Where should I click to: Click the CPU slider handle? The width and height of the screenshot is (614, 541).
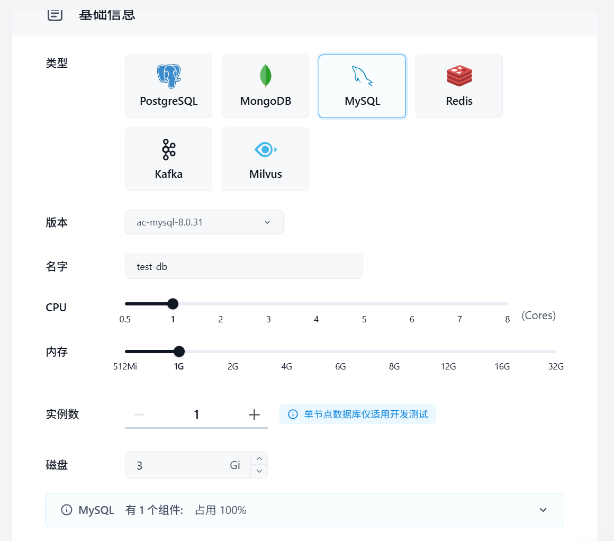[173, 304]
